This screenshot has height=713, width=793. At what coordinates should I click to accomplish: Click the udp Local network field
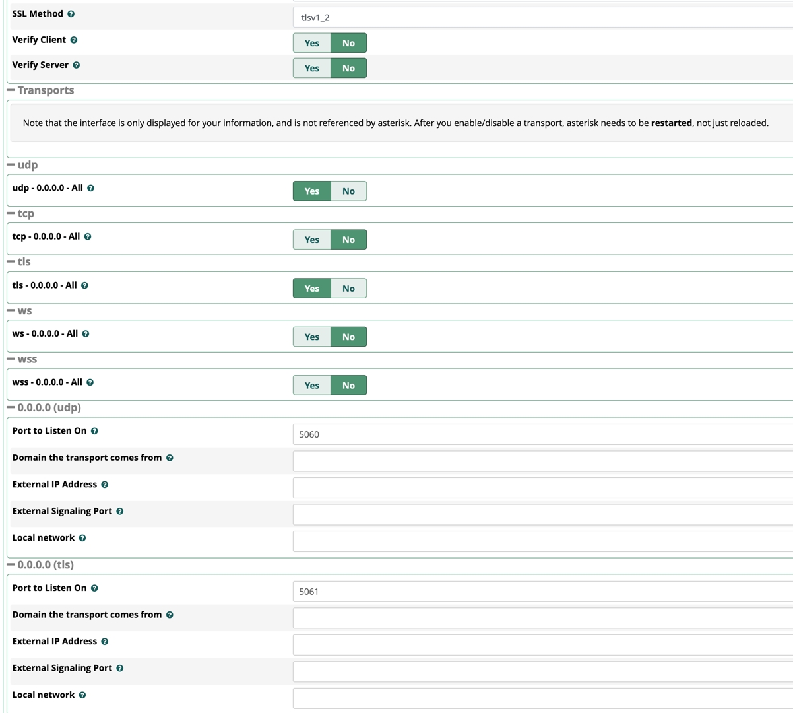541,541
